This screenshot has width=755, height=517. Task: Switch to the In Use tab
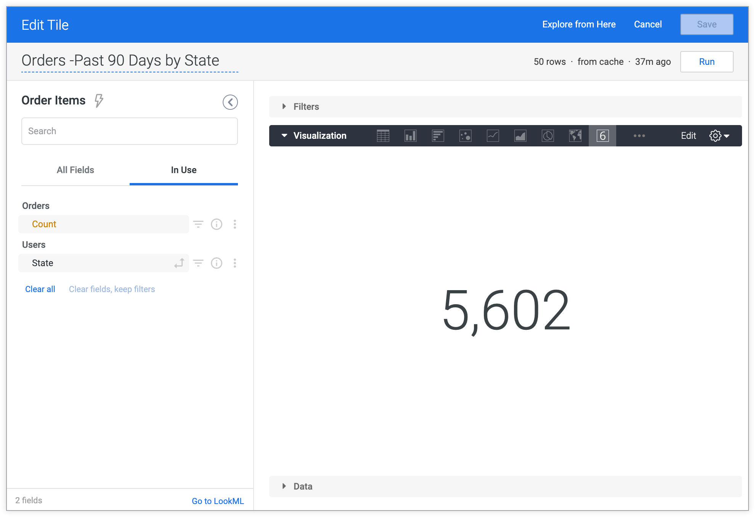[x=183, y=170]
